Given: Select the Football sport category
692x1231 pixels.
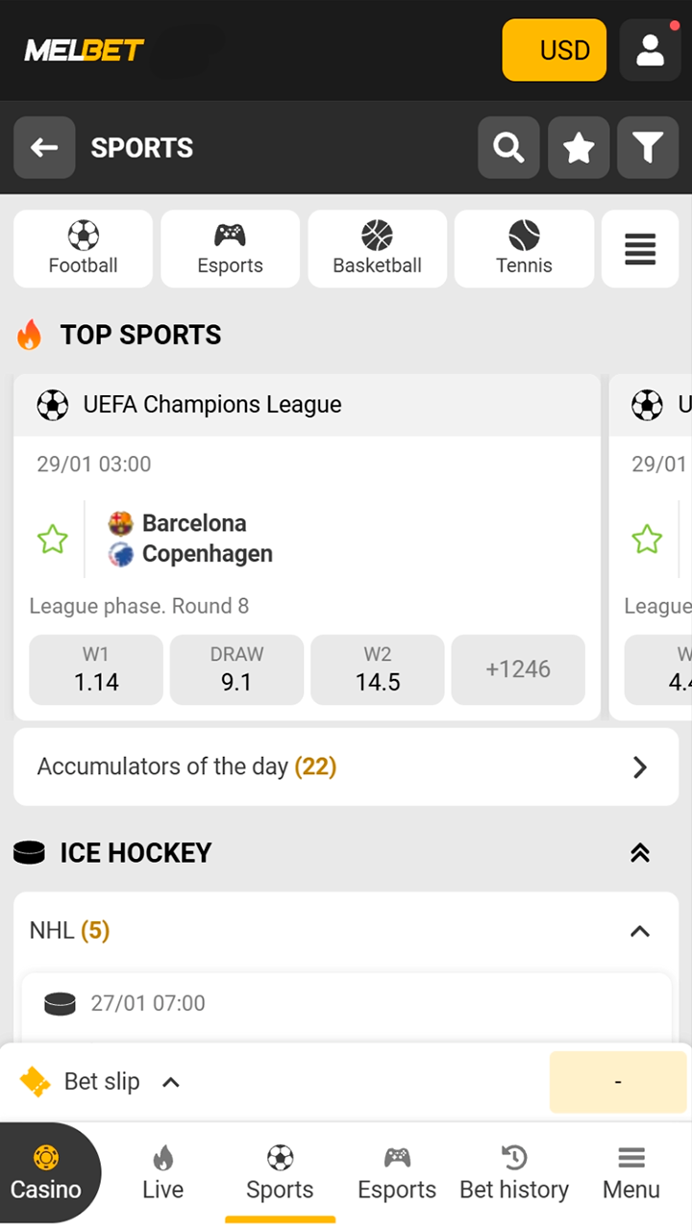Looking at the screenshot, I should point(84,249).
